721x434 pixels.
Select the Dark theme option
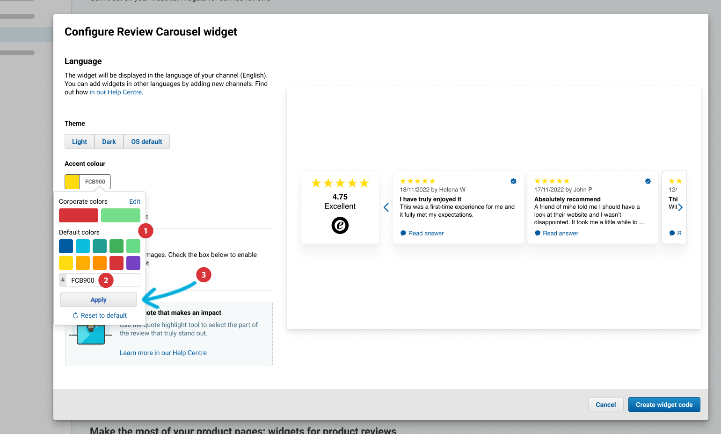(x=109, y=142)
